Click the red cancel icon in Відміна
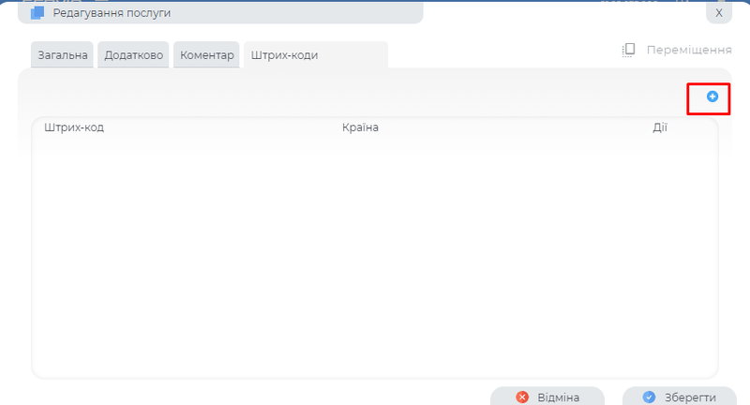Viewport: 750px width, 405px height. click(x=522, y=397)
